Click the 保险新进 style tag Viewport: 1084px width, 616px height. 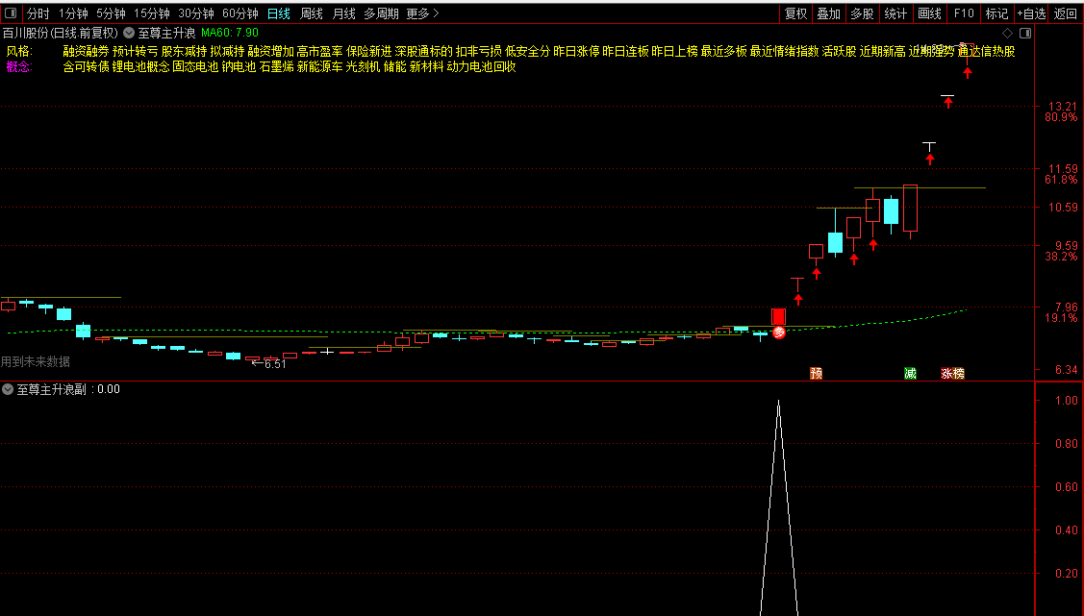pos(368,51)
